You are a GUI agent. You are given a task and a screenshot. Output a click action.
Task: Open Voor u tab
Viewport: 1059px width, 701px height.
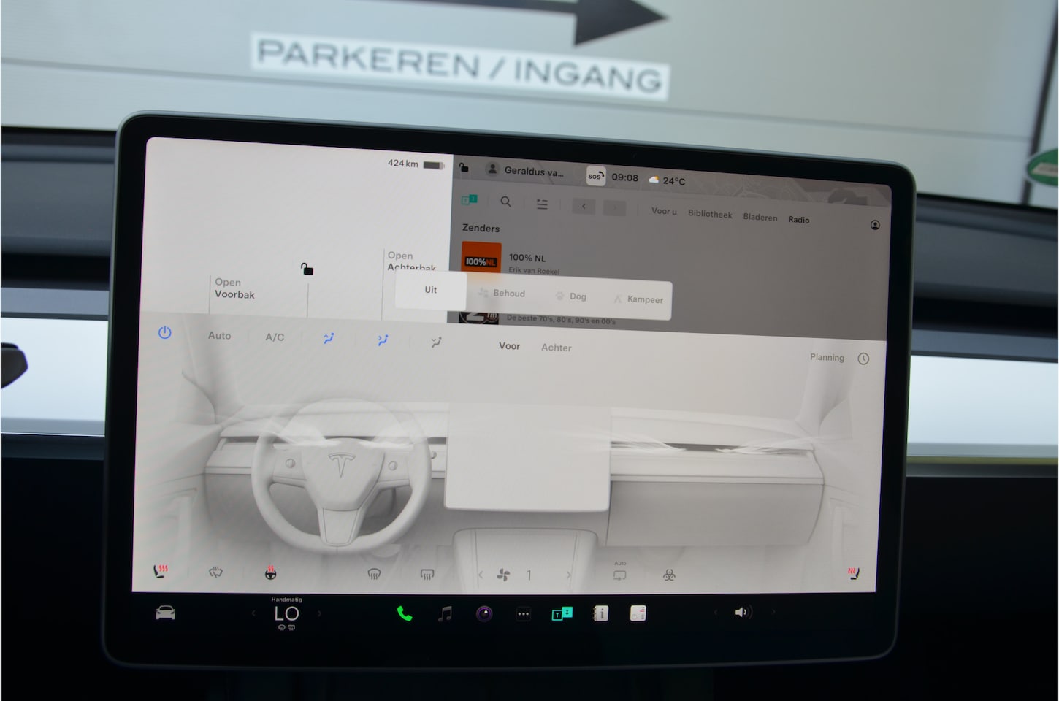tap(664, 212)
